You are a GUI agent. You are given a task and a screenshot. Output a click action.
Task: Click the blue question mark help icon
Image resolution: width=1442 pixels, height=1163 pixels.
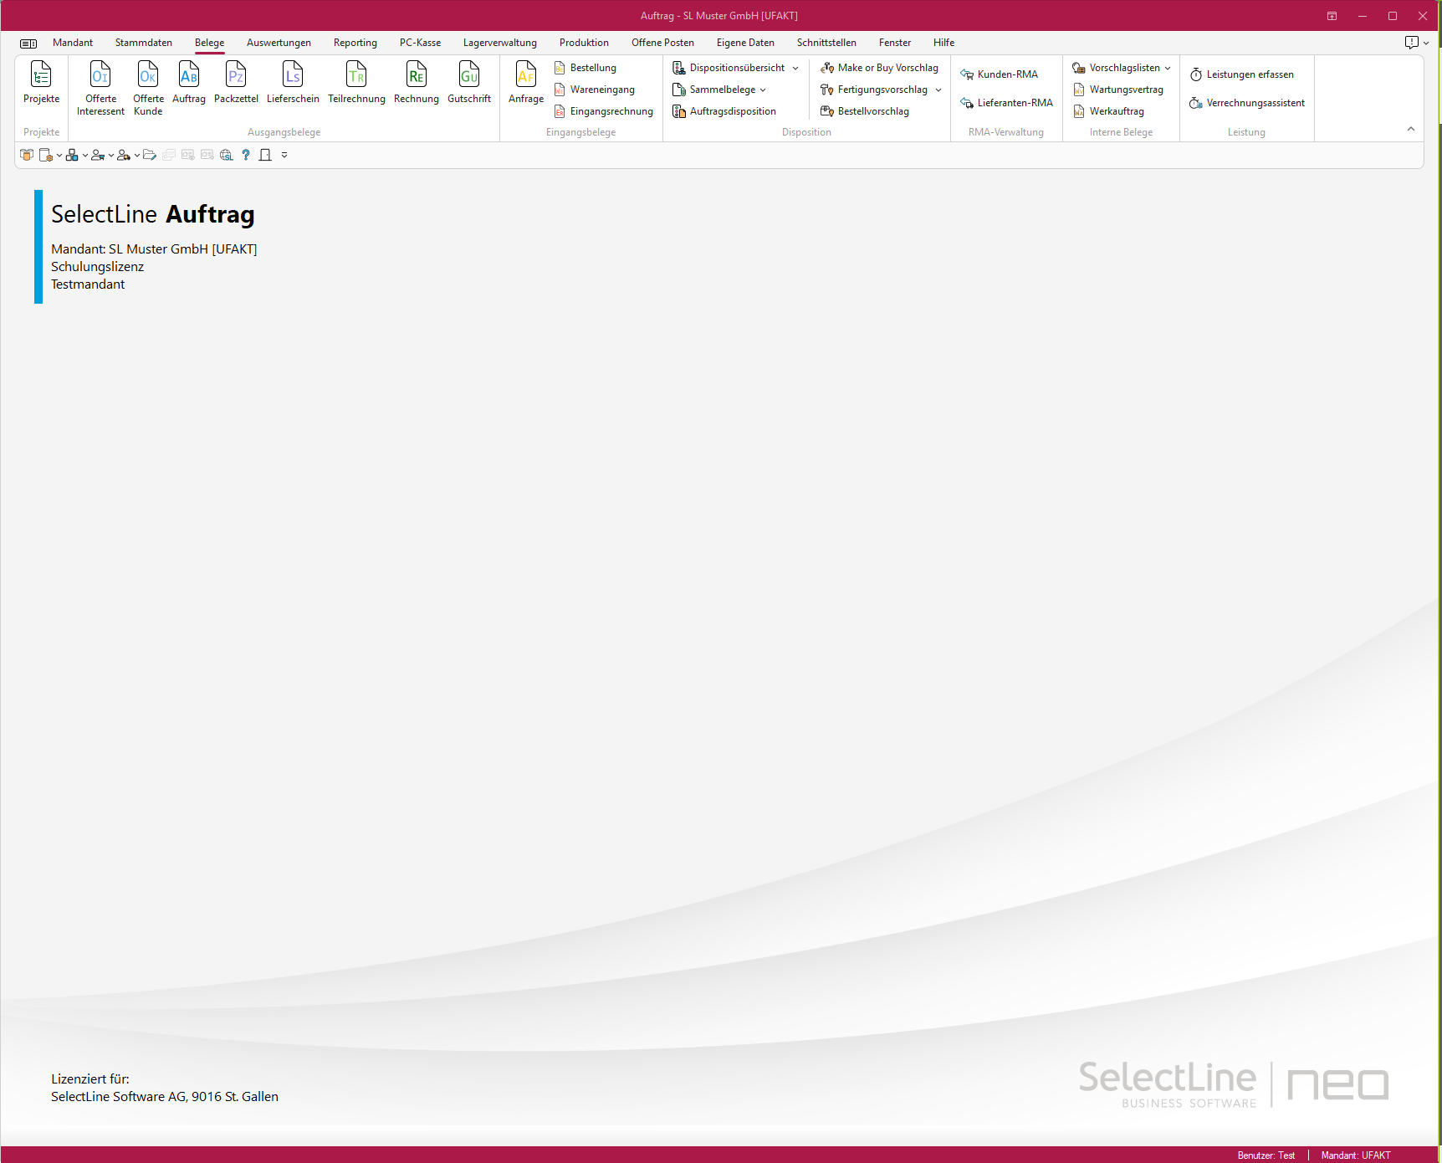(x=246, y=155)
